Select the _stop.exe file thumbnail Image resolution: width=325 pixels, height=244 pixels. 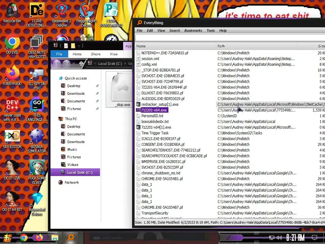click(x=119, y=89)
